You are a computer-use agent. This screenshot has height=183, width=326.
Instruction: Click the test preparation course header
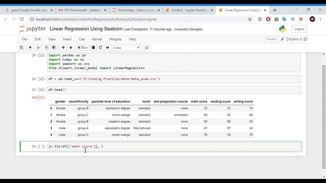pos(171,102)
